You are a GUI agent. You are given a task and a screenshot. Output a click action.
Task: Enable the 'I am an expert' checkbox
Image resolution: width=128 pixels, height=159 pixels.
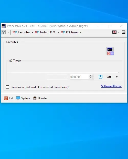7,87
